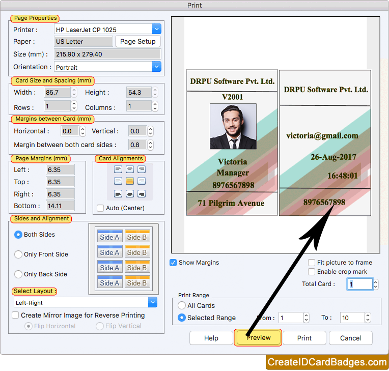Select top-center card alignment icon
Viewport: 389px width, 371px height.
[x=130, y=169]
